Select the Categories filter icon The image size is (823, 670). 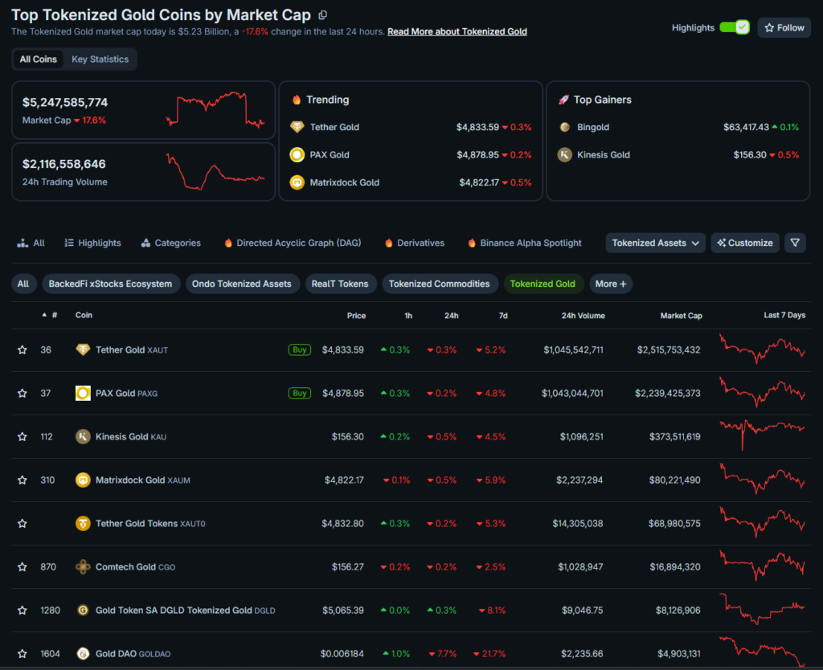(x=146, y=243)
